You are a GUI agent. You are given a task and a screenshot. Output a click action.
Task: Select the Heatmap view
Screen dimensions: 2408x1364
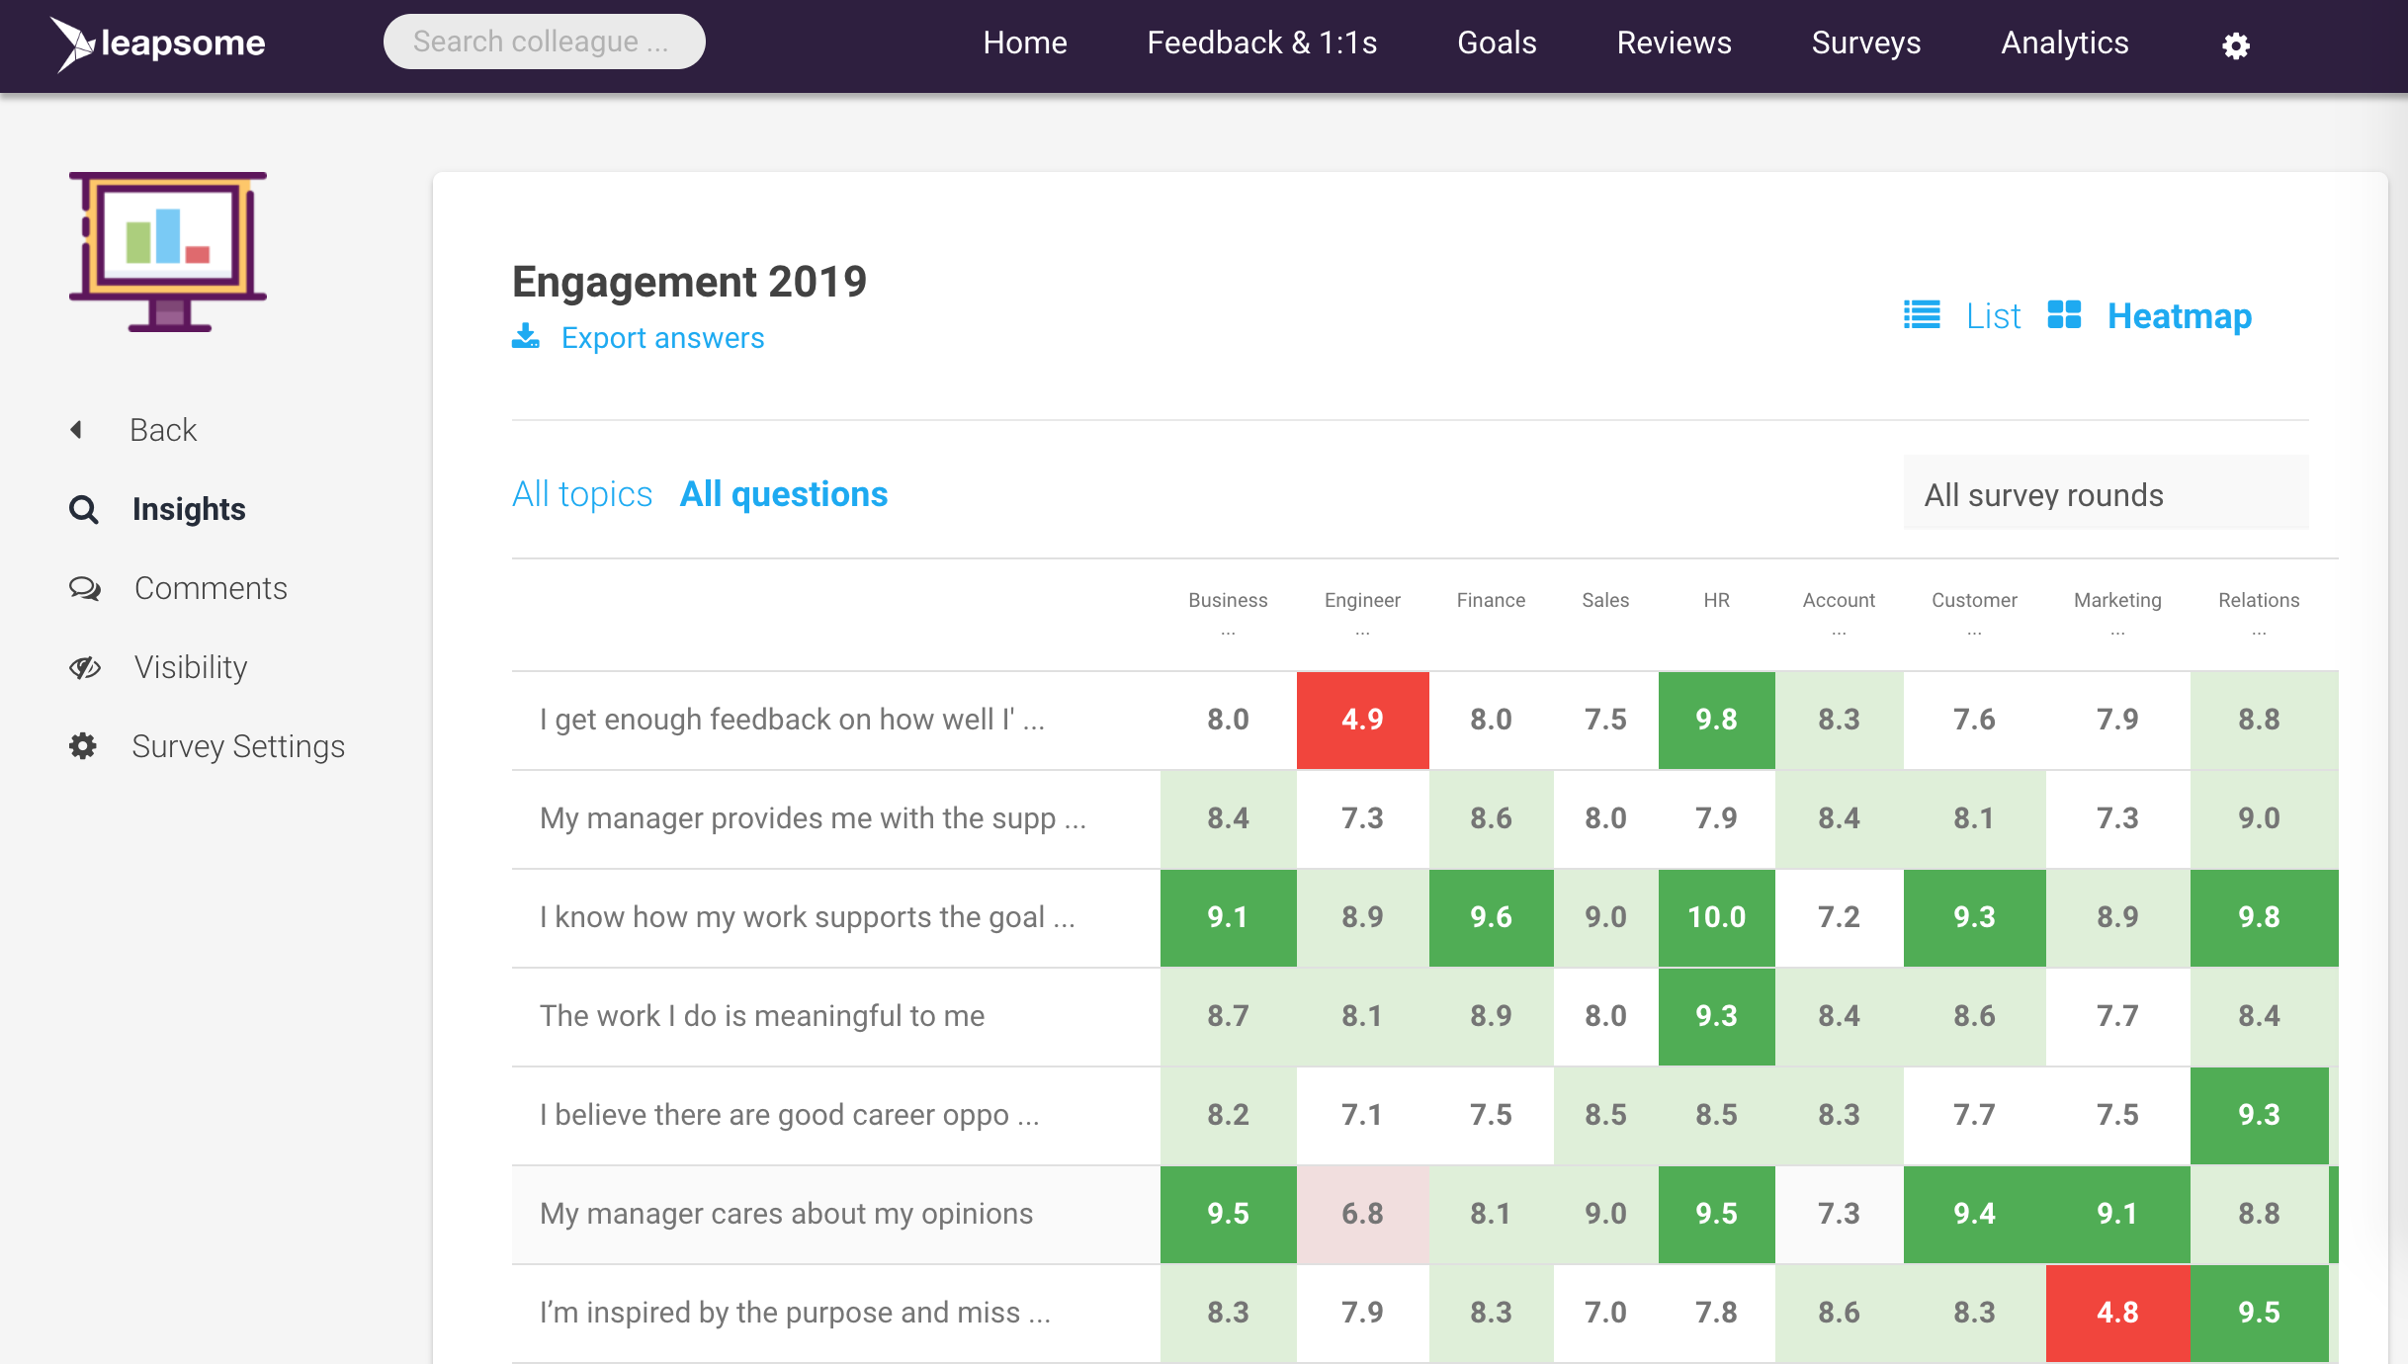(2180, 316)
